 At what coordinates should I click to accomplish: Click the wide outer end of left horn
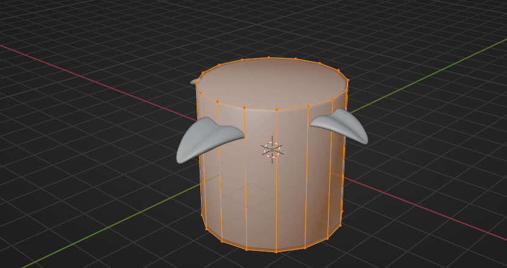[182, 156]
